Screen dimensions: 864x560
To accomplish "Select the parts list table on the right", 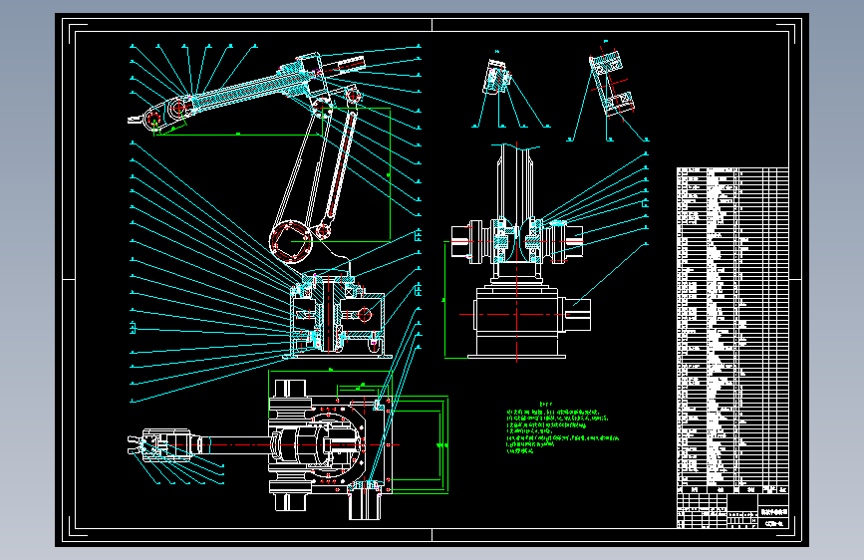I will coord(732,330).
